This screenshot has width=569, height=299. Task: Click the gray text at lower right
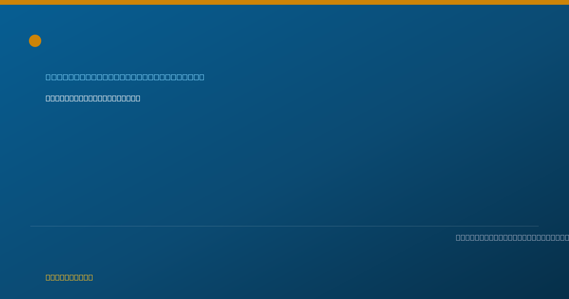click(x=512, y=237)
